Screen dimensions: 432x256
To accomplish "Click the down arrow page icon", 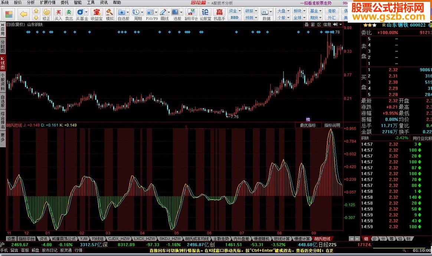I will 36,18.
